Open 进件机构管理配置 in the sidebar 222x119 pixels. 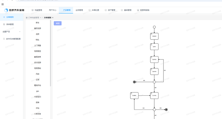13,39
